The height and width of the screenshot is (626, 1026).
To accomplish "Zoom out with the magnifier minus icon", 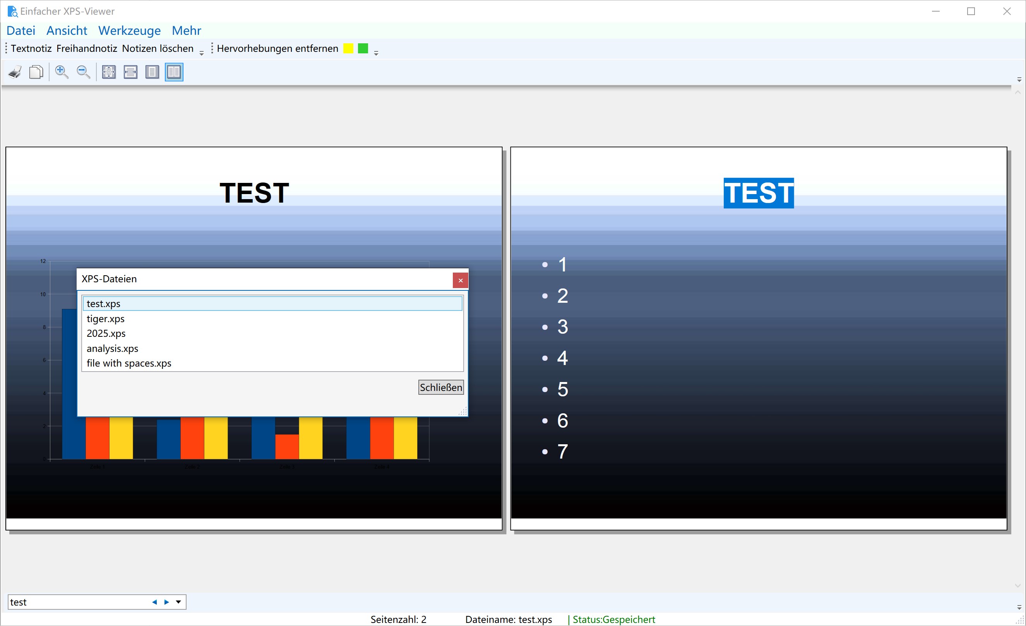I will 83,72.
